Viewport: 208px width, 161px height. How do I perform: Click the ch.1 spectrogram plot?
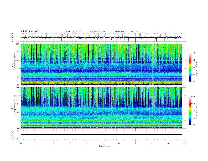coord(101,64)
